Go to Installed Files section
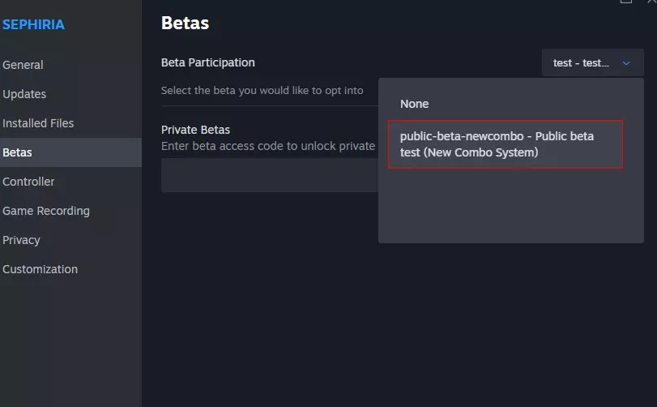657x407 pixels. click(38, 123)
